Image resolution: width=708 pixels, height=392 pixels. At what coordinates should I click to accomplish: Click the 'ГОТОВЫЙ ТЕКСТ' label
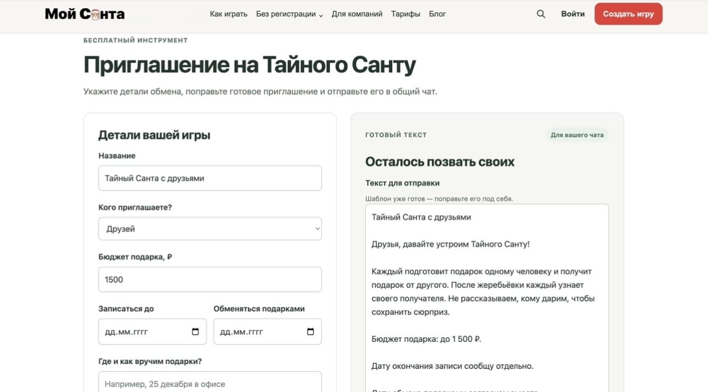396,135
